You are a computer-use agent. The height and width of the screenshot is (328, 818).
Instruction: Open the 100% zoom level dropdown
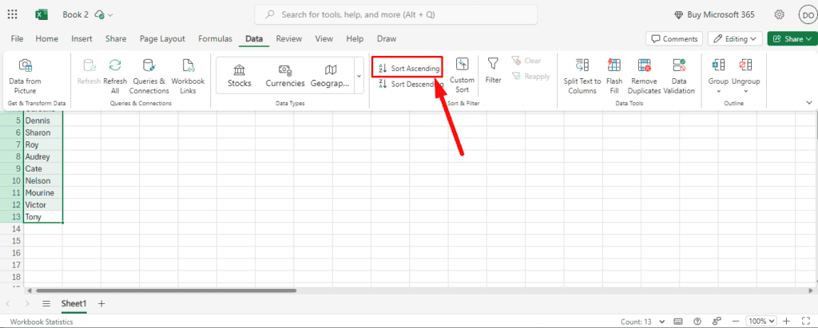[x=761, y=322]
